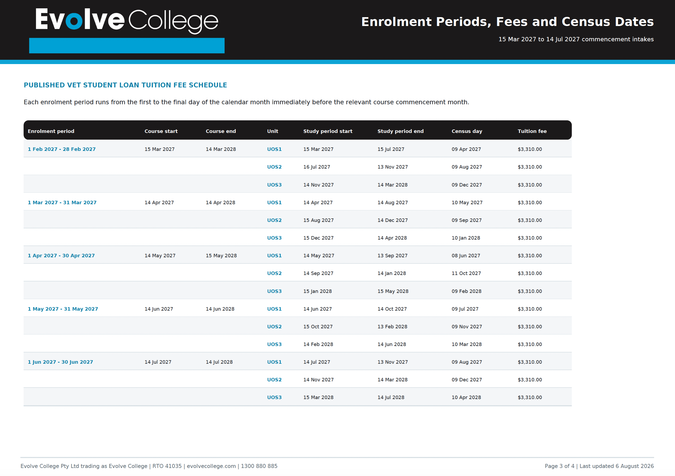Click the Study period start header
This screenshot has height=476, width=675.
pos(328,131)
